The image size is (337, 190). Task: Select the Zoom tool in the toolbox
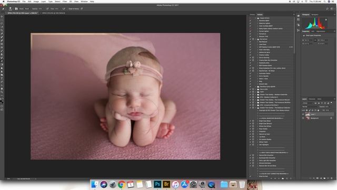(x=2, y=92)
